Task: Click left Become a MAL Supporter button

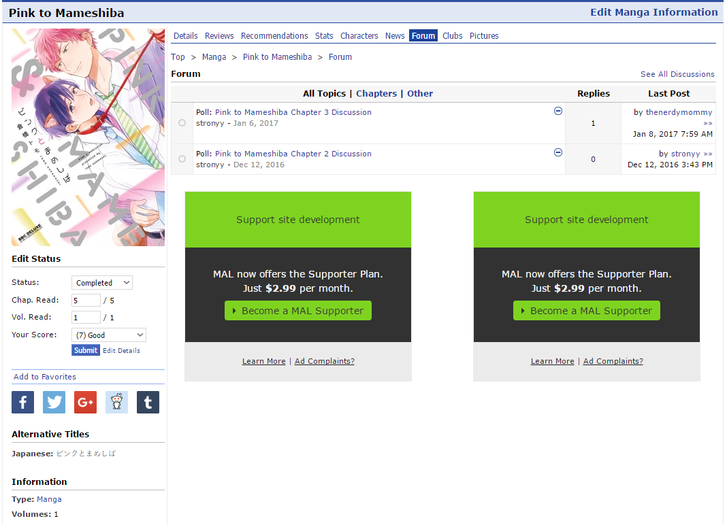Action: (x=298, y=311)
